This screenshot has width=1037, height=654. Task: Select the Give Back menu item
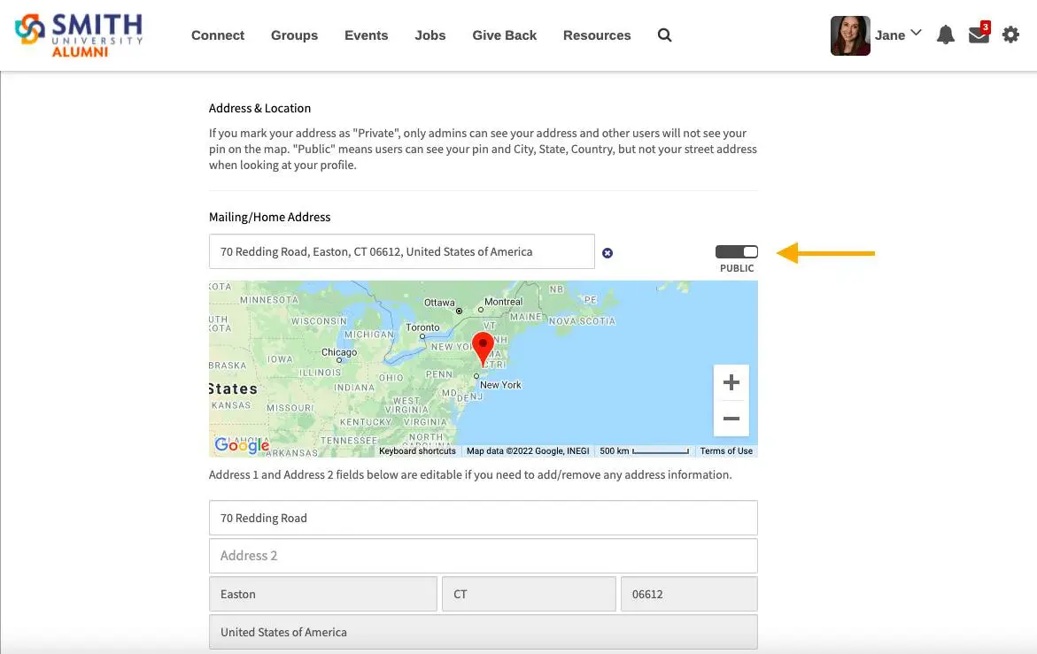[x=504, y=35]
